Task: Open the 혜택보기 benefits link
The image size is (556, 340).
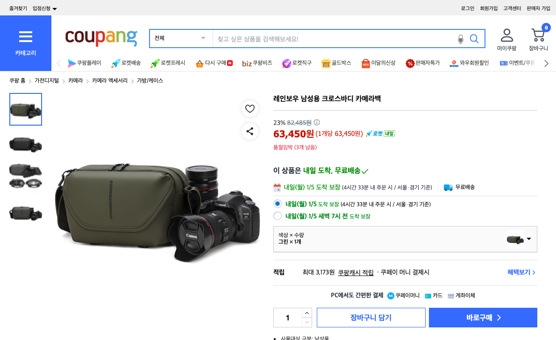Action: (519, 272)
